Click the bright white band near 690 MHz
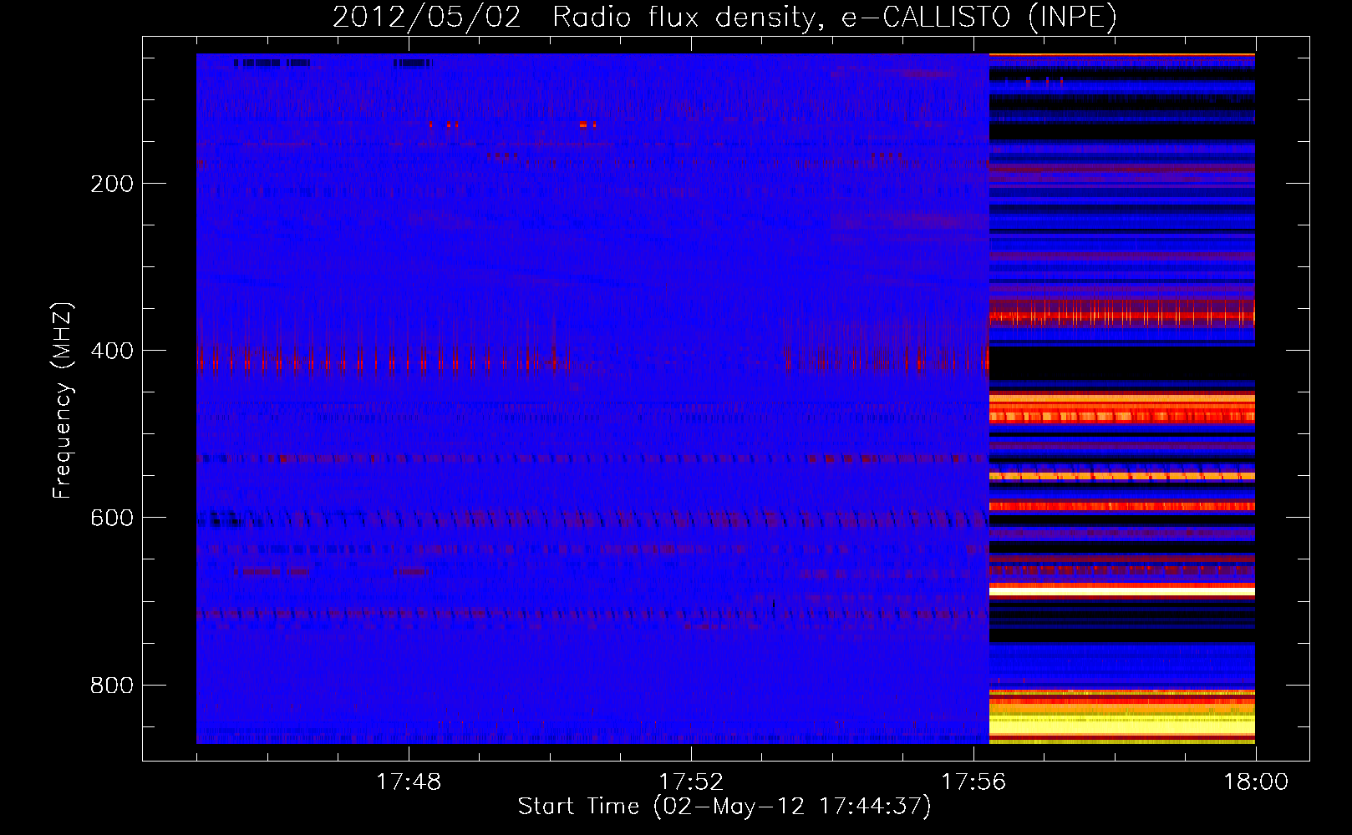This screenshot has height=835, width=1352. [1122, 591]
